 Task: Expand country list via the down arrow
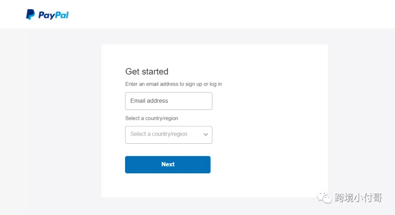[x=206, y=135]
